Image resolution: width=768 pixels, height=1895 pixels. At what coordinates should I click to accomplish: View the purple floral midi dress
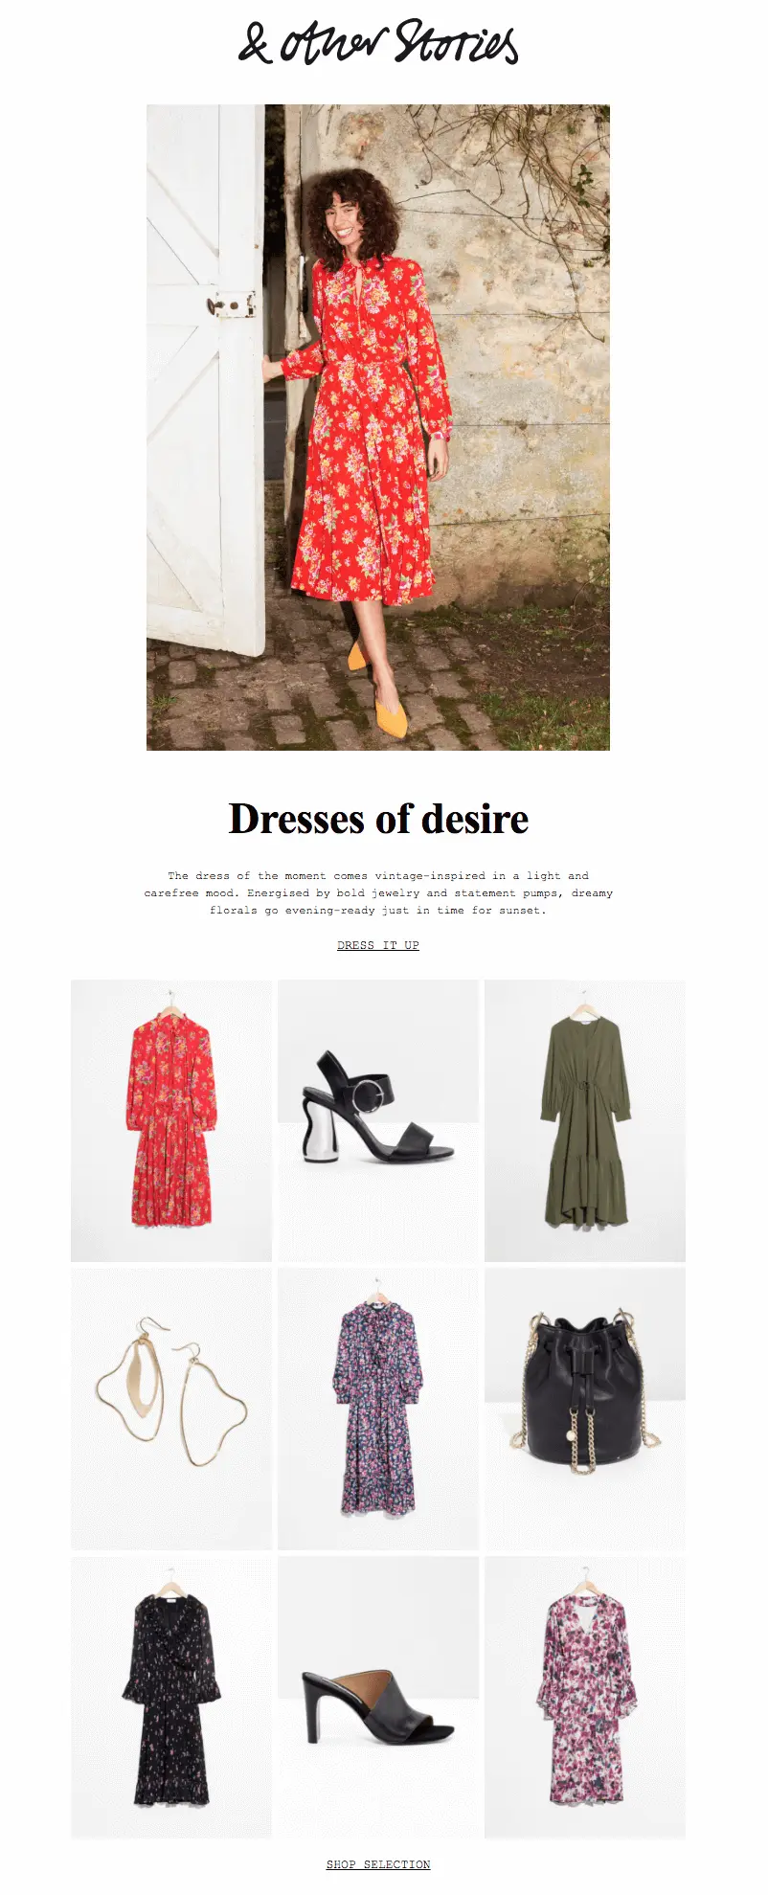coord(378,1409)
